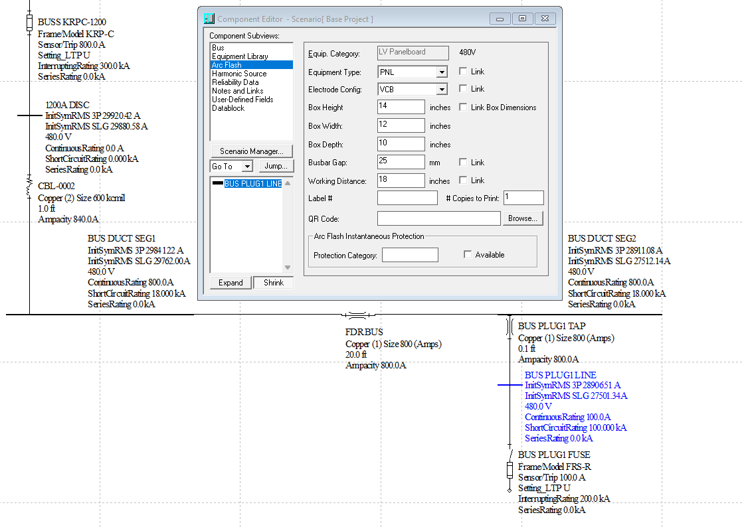Toggle the Link Box Dimensions checkbox
This screenshot has width=744, height=529.
[464, 108]
